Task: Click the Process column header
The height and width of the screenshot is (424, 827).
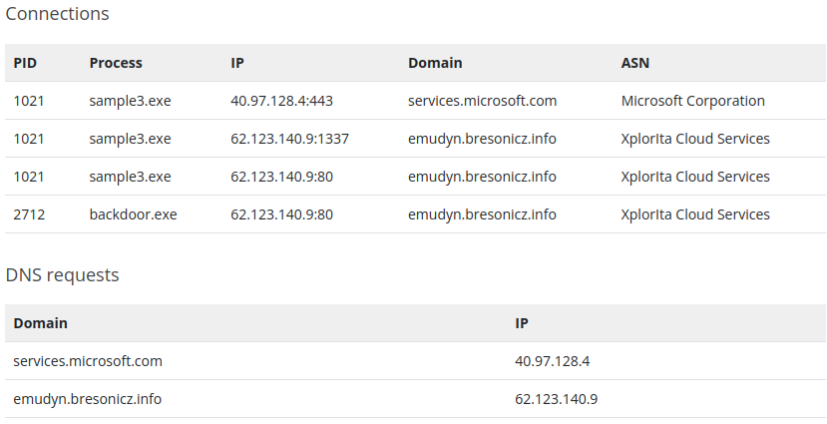Action: 116,63
